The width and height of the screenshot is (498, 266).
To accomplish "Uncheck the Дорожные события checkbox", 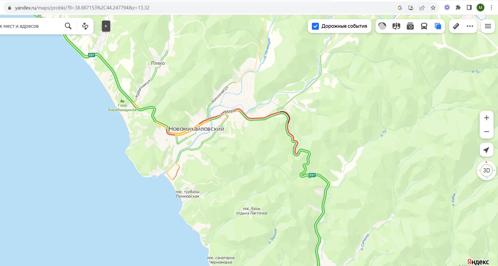I will (x=315, y=26).
